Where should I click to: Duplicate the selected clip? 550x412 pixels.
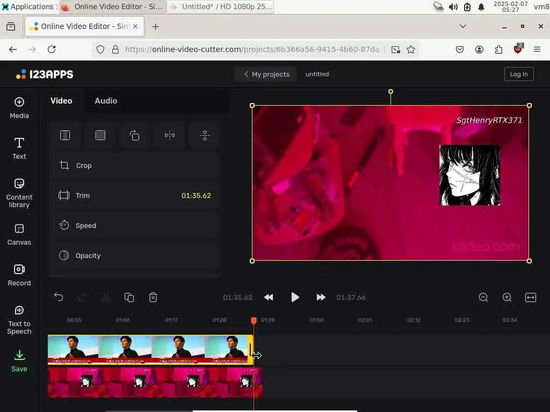tap(129, 297)
